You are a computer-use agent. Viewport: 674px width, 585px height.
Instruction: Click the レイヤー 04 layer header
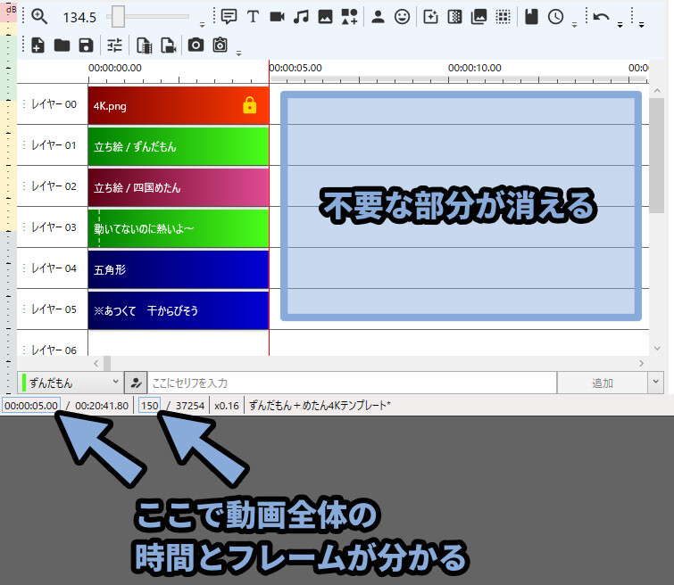[53, 268]
